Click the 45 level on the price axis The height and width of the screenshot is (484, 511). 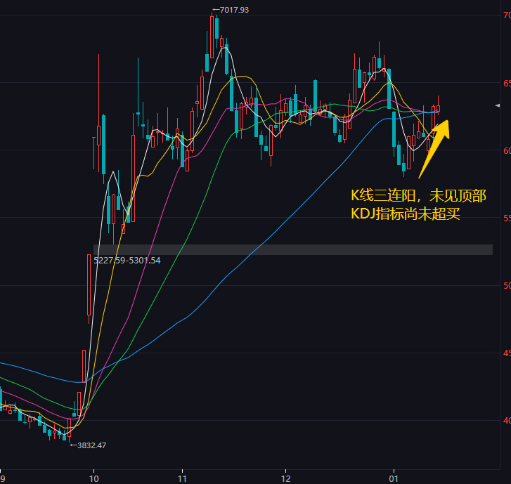pos(505,353)
